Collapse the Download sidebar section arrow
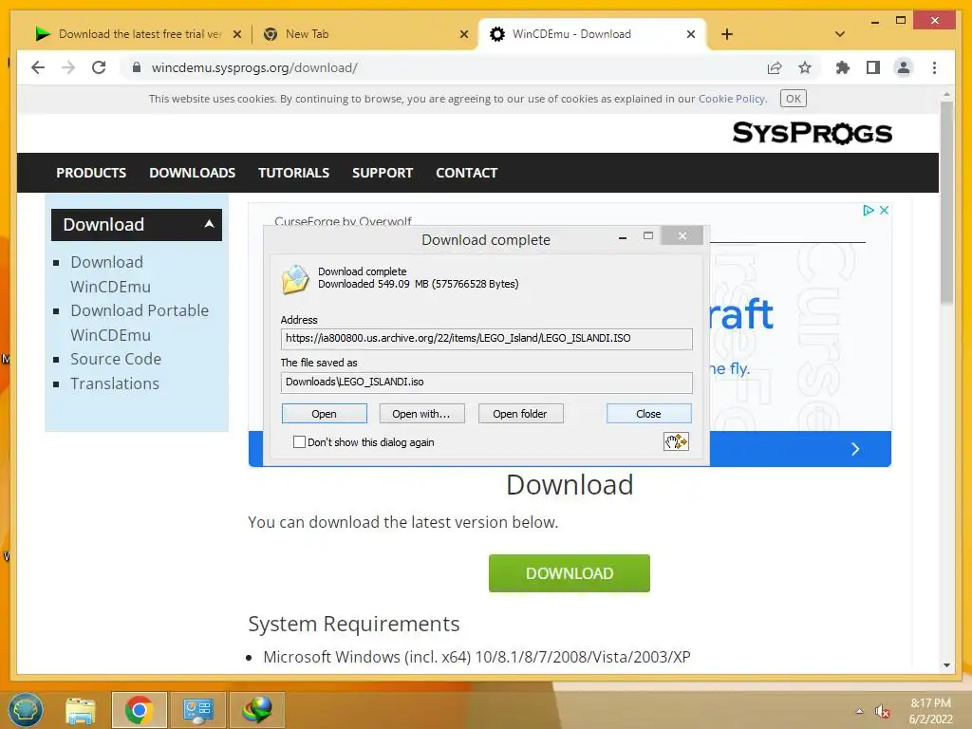Viewport: 972px width, 729px height. 210,224
